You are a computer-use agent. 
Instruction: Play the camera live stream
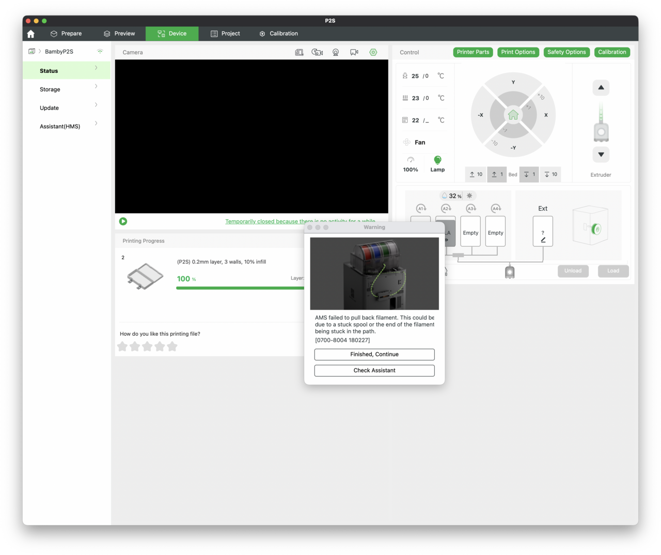[123, 221]
